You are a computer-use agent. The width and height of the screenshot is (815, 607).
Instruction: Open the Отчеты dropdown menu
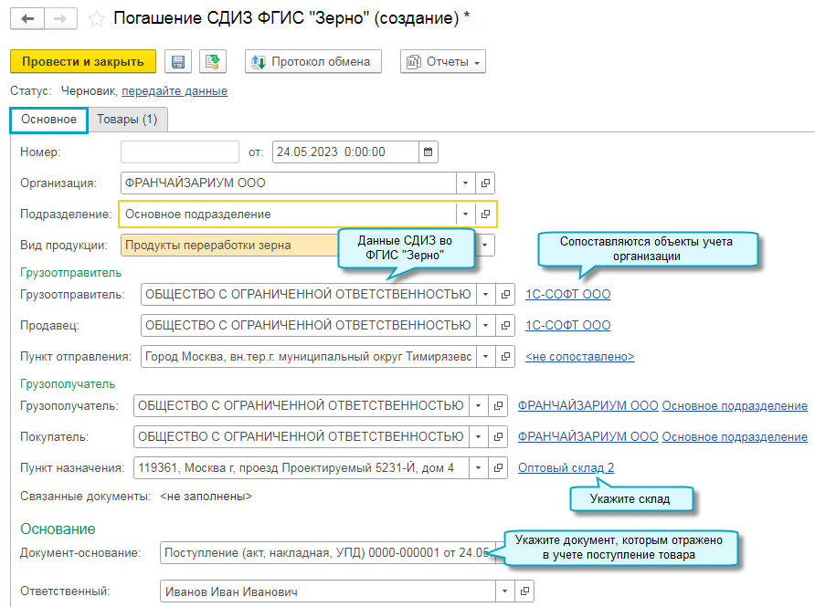[x=443, y=62]
